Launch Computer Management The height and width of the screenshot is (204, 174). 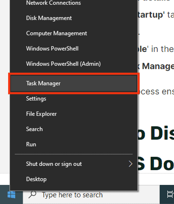[x=74, y=33]
